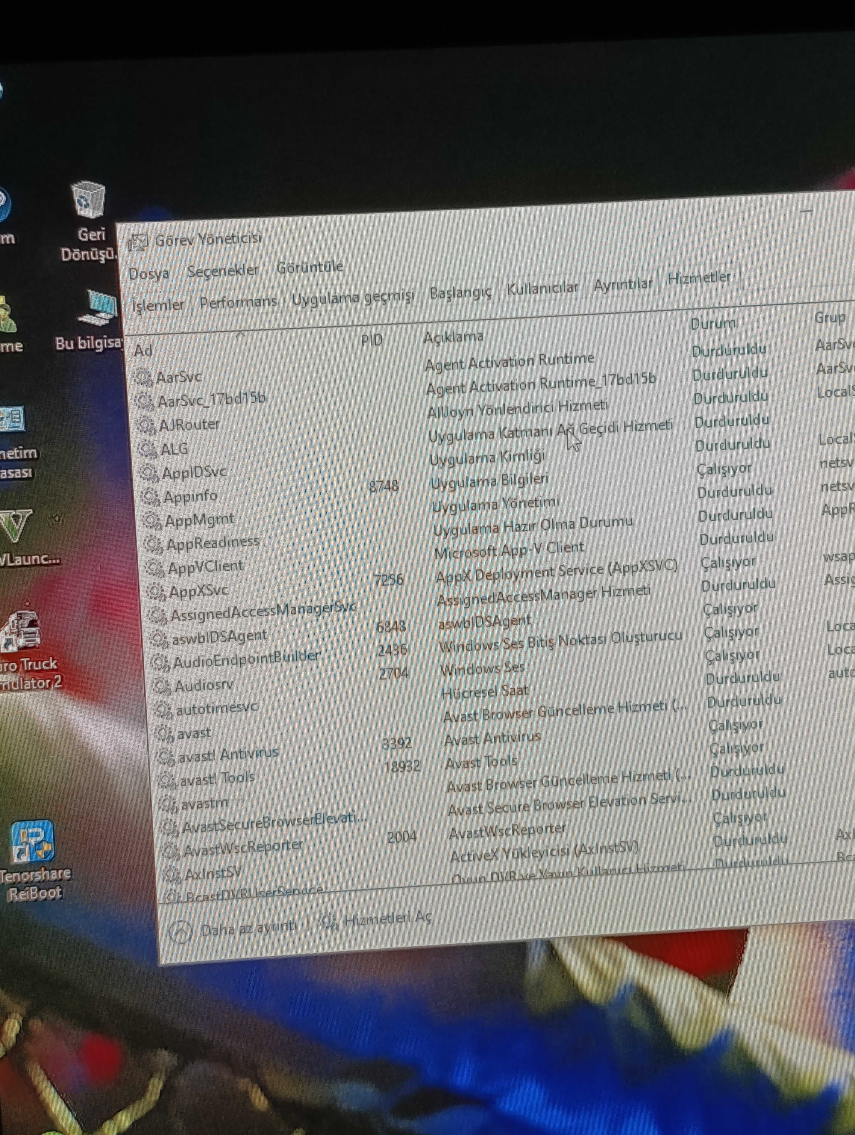Click the gear icon beside Appinfo
Screen dimensions: 855x1135
coord(150,497)
